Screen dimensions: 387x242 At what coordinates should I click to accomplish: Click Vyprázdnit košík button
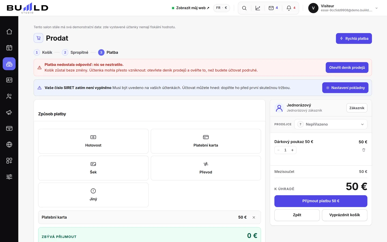coord(345,215)
